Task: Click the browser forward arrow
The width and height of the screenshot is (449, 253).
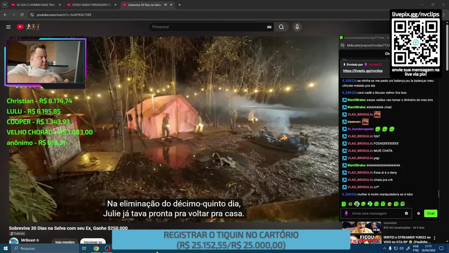Action: click(x=13, y=15)
